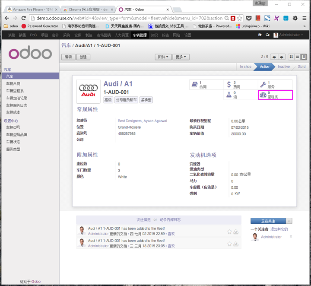Click the conversations chat bubble icon
Image resolution: width=311 pixels, height=286 pixels.
(x=267, y=35)
